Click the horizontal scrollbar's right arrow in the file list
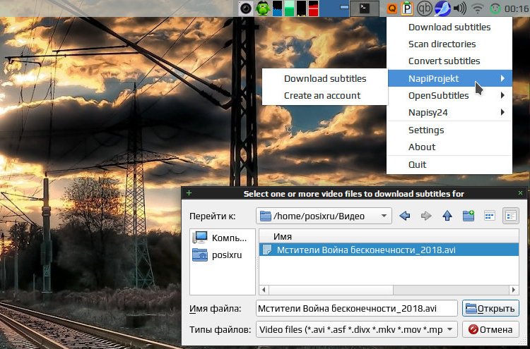Viewport: 530px width, 349px height. click(x=514, y=290)
